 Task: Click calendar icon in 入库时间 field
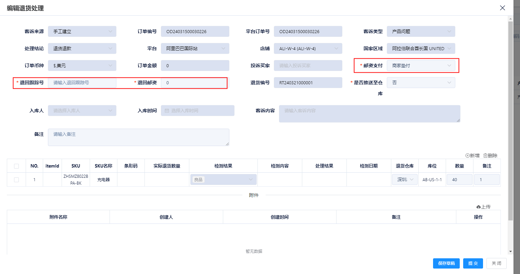167,111
